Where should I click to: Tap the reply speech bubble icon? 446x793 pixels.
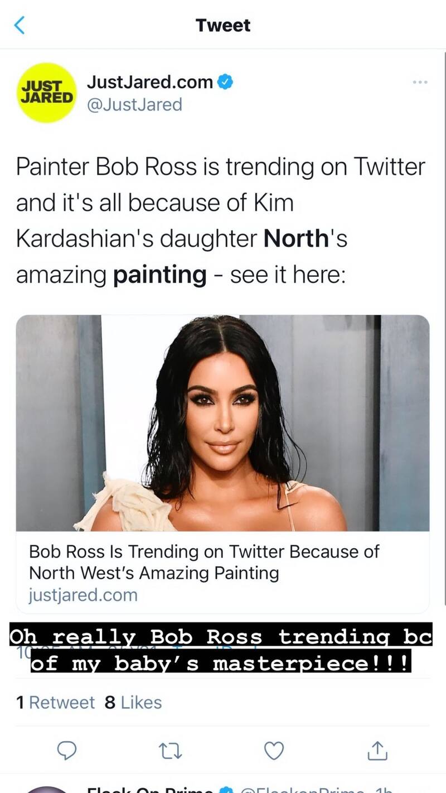point(67,751)
